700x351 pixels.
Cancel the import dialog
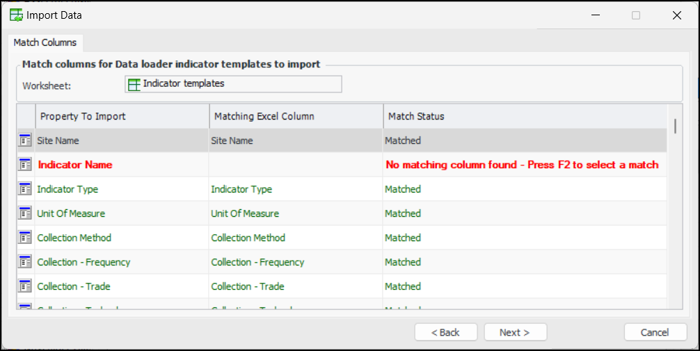coord(655,332)
